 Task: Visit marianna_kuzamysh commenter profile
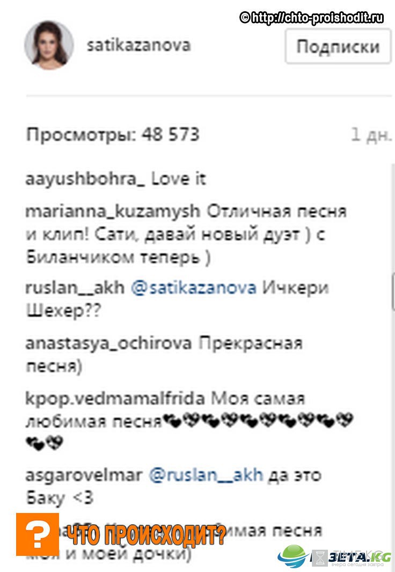pos(113,211)
